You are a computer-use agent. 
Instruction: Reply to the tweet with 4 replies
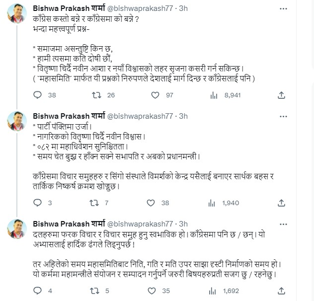click(37, 291)
